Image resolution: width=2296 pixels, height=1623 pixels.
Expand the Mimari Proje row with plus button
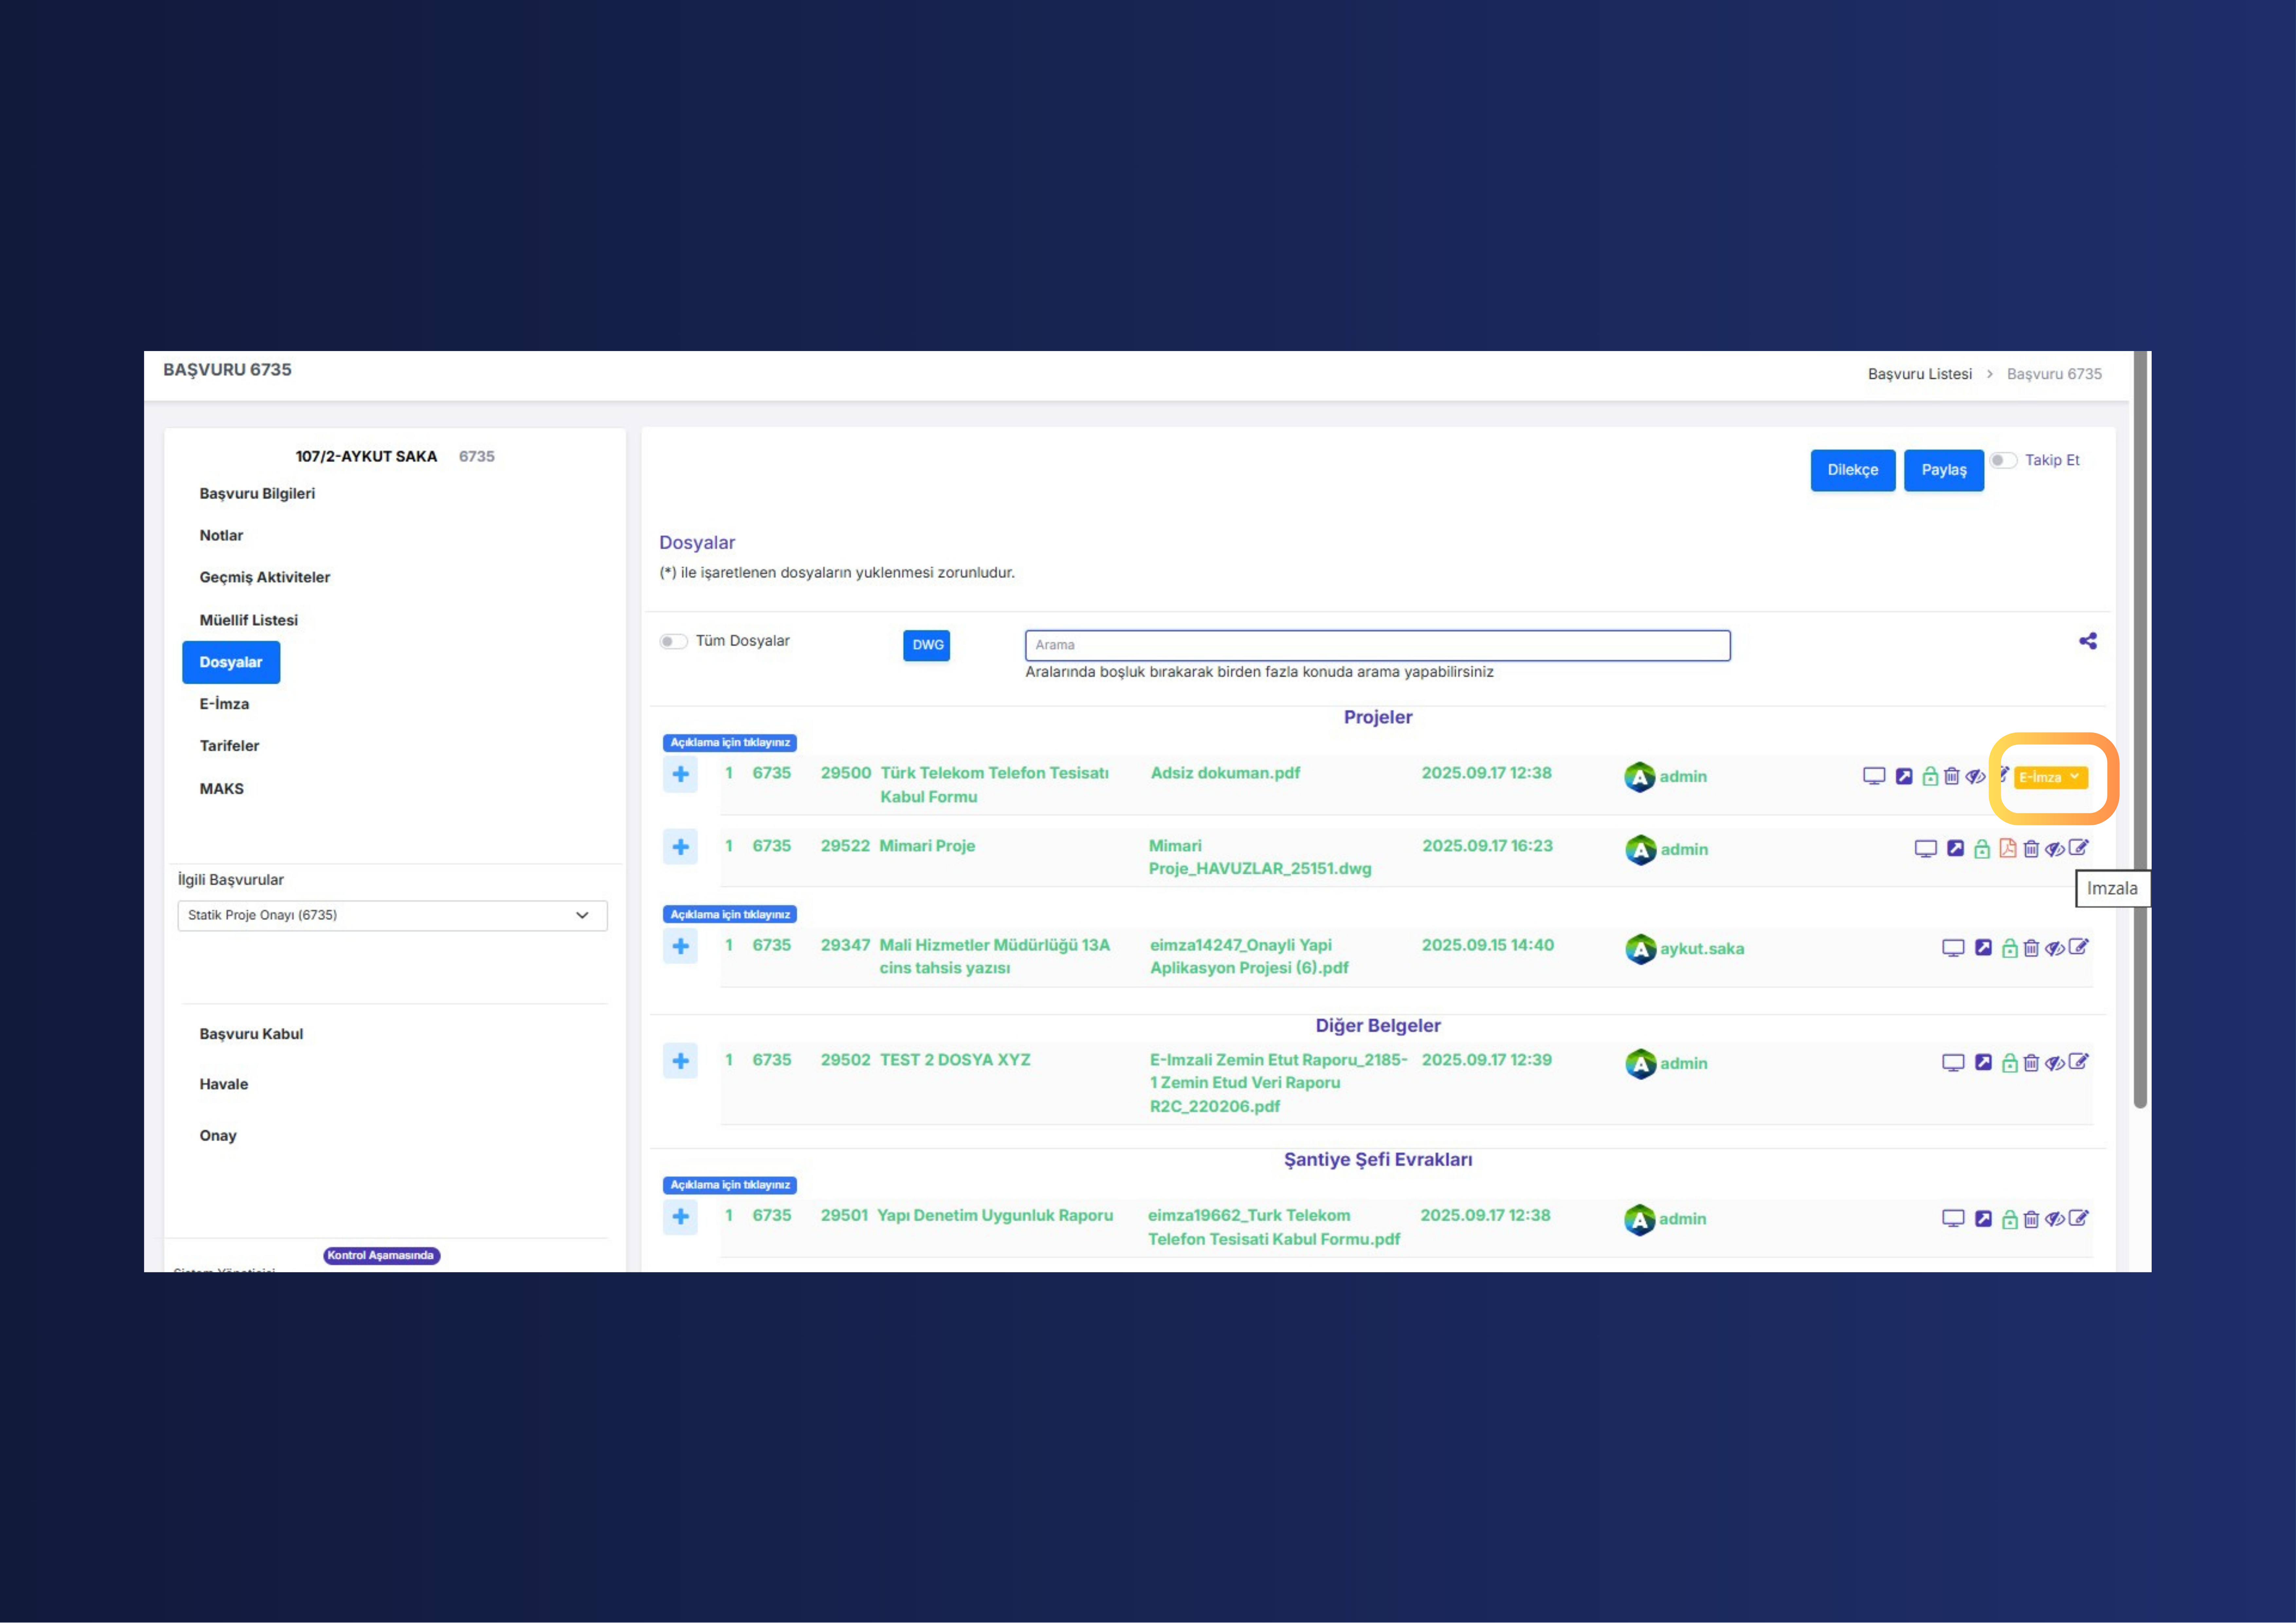tap(680, 847)
